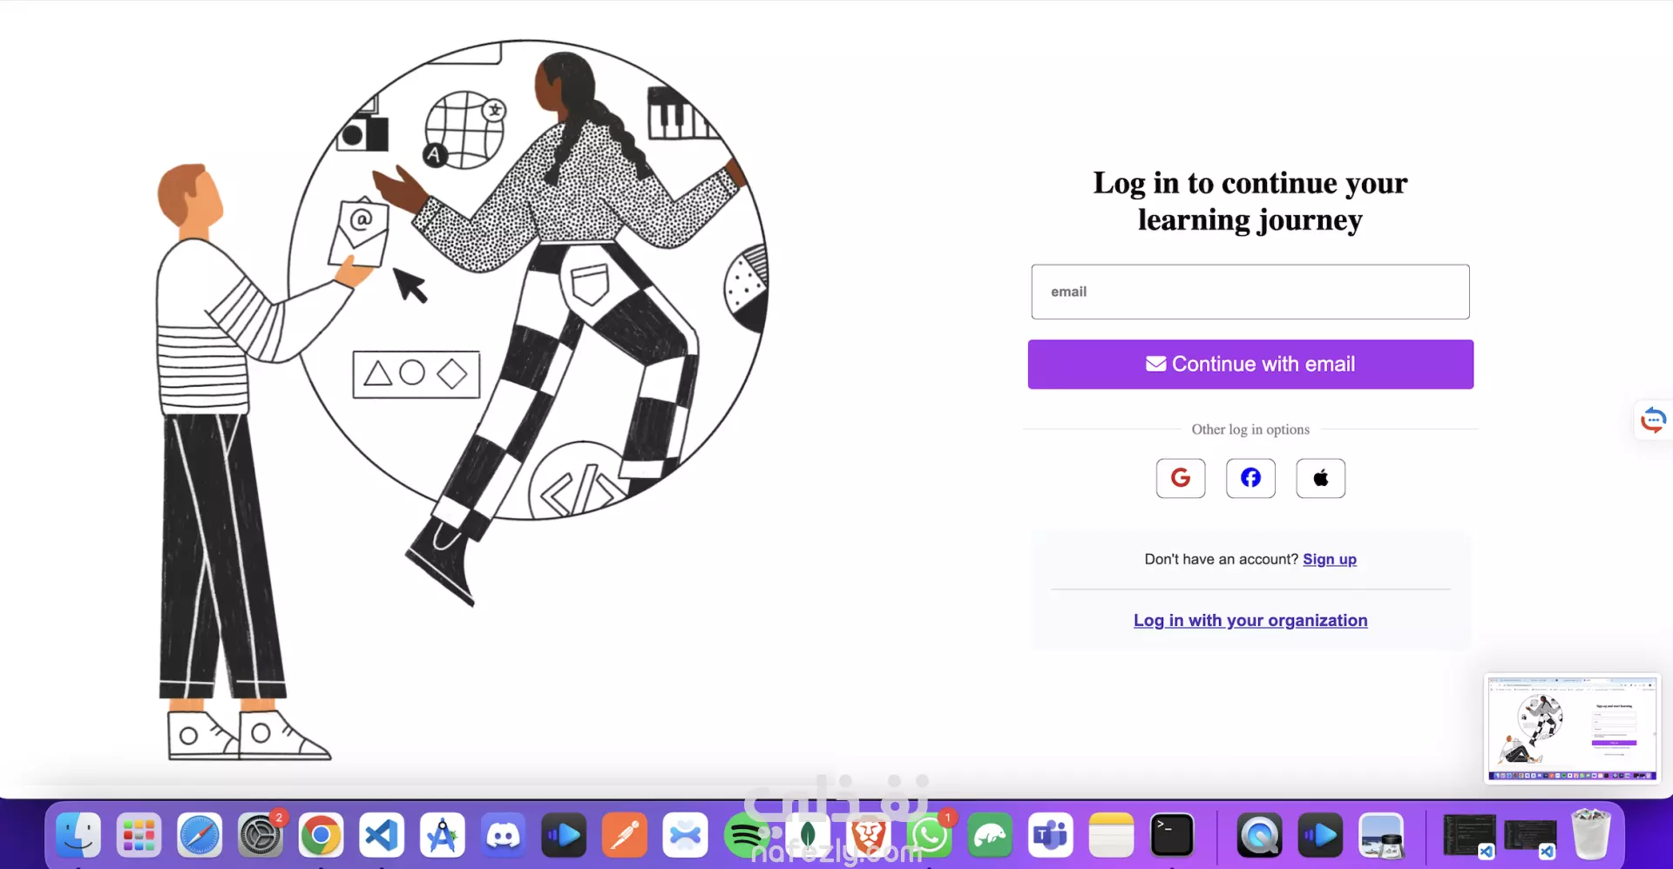Launch Microsoft Teams from the dock
This screenshot has width=1673, height=869.
click(1050, 835)
